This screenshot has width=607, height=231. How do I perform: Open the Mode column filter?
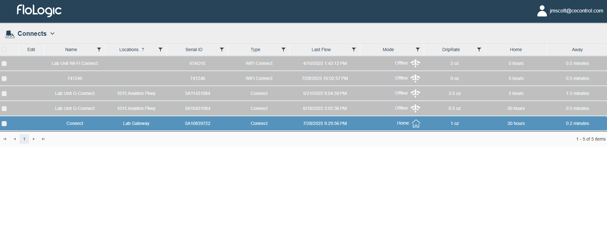pyautogui.click(x=418, y=50)
